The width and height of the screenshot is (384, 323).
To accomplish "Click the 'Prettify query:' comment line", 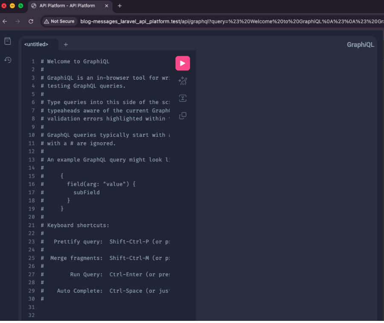I will [105, 242].
